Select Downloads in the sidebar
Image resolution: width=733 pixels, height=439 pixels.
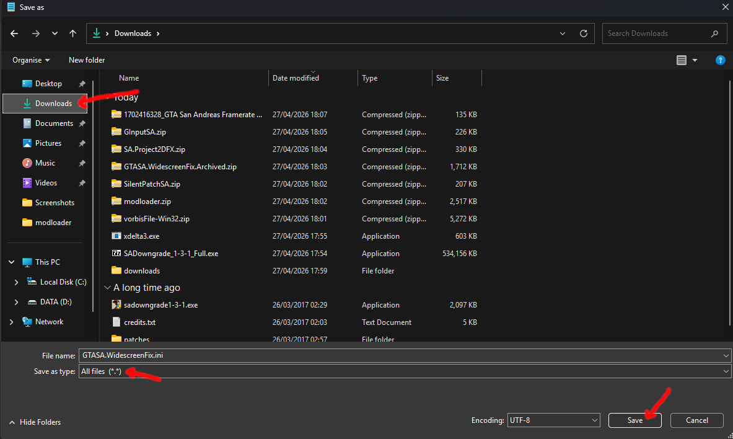pos(45,104)
